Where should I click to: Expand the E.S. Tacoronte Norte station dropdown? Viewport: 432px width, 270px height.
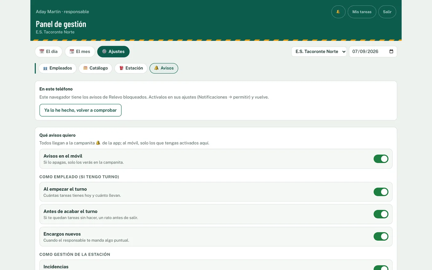319,52
